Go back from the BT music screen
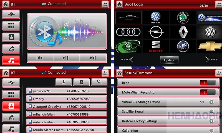The image size is (222, 133). point(105,4)
